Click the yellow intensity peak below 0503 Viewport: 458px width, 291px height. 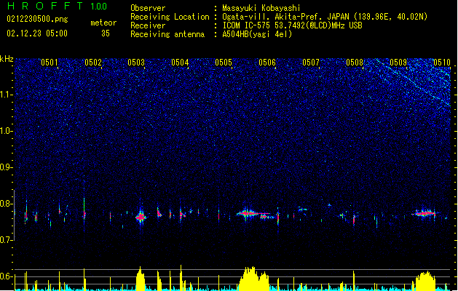pos(141,279)
